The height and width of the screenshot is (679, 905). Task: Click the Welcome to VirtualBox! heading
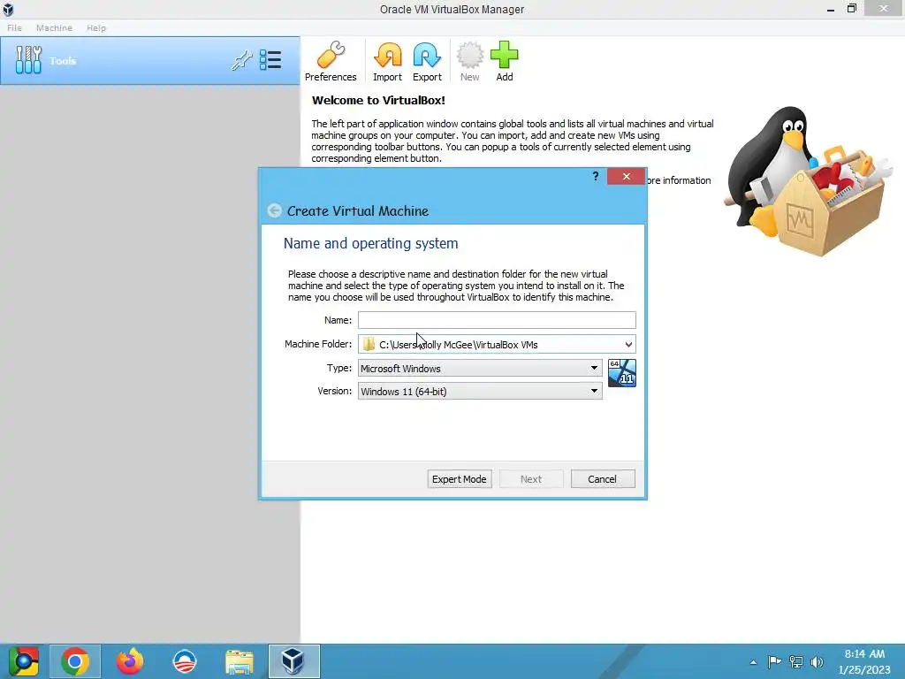click(378, 100)
